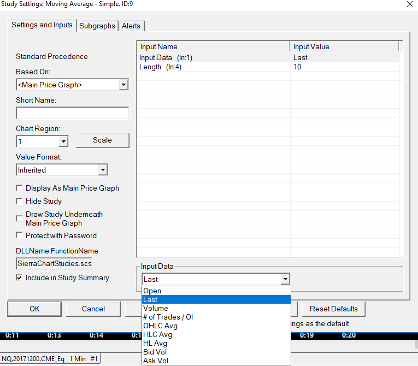Select Bid Vol option

click(x=216, y=352)
